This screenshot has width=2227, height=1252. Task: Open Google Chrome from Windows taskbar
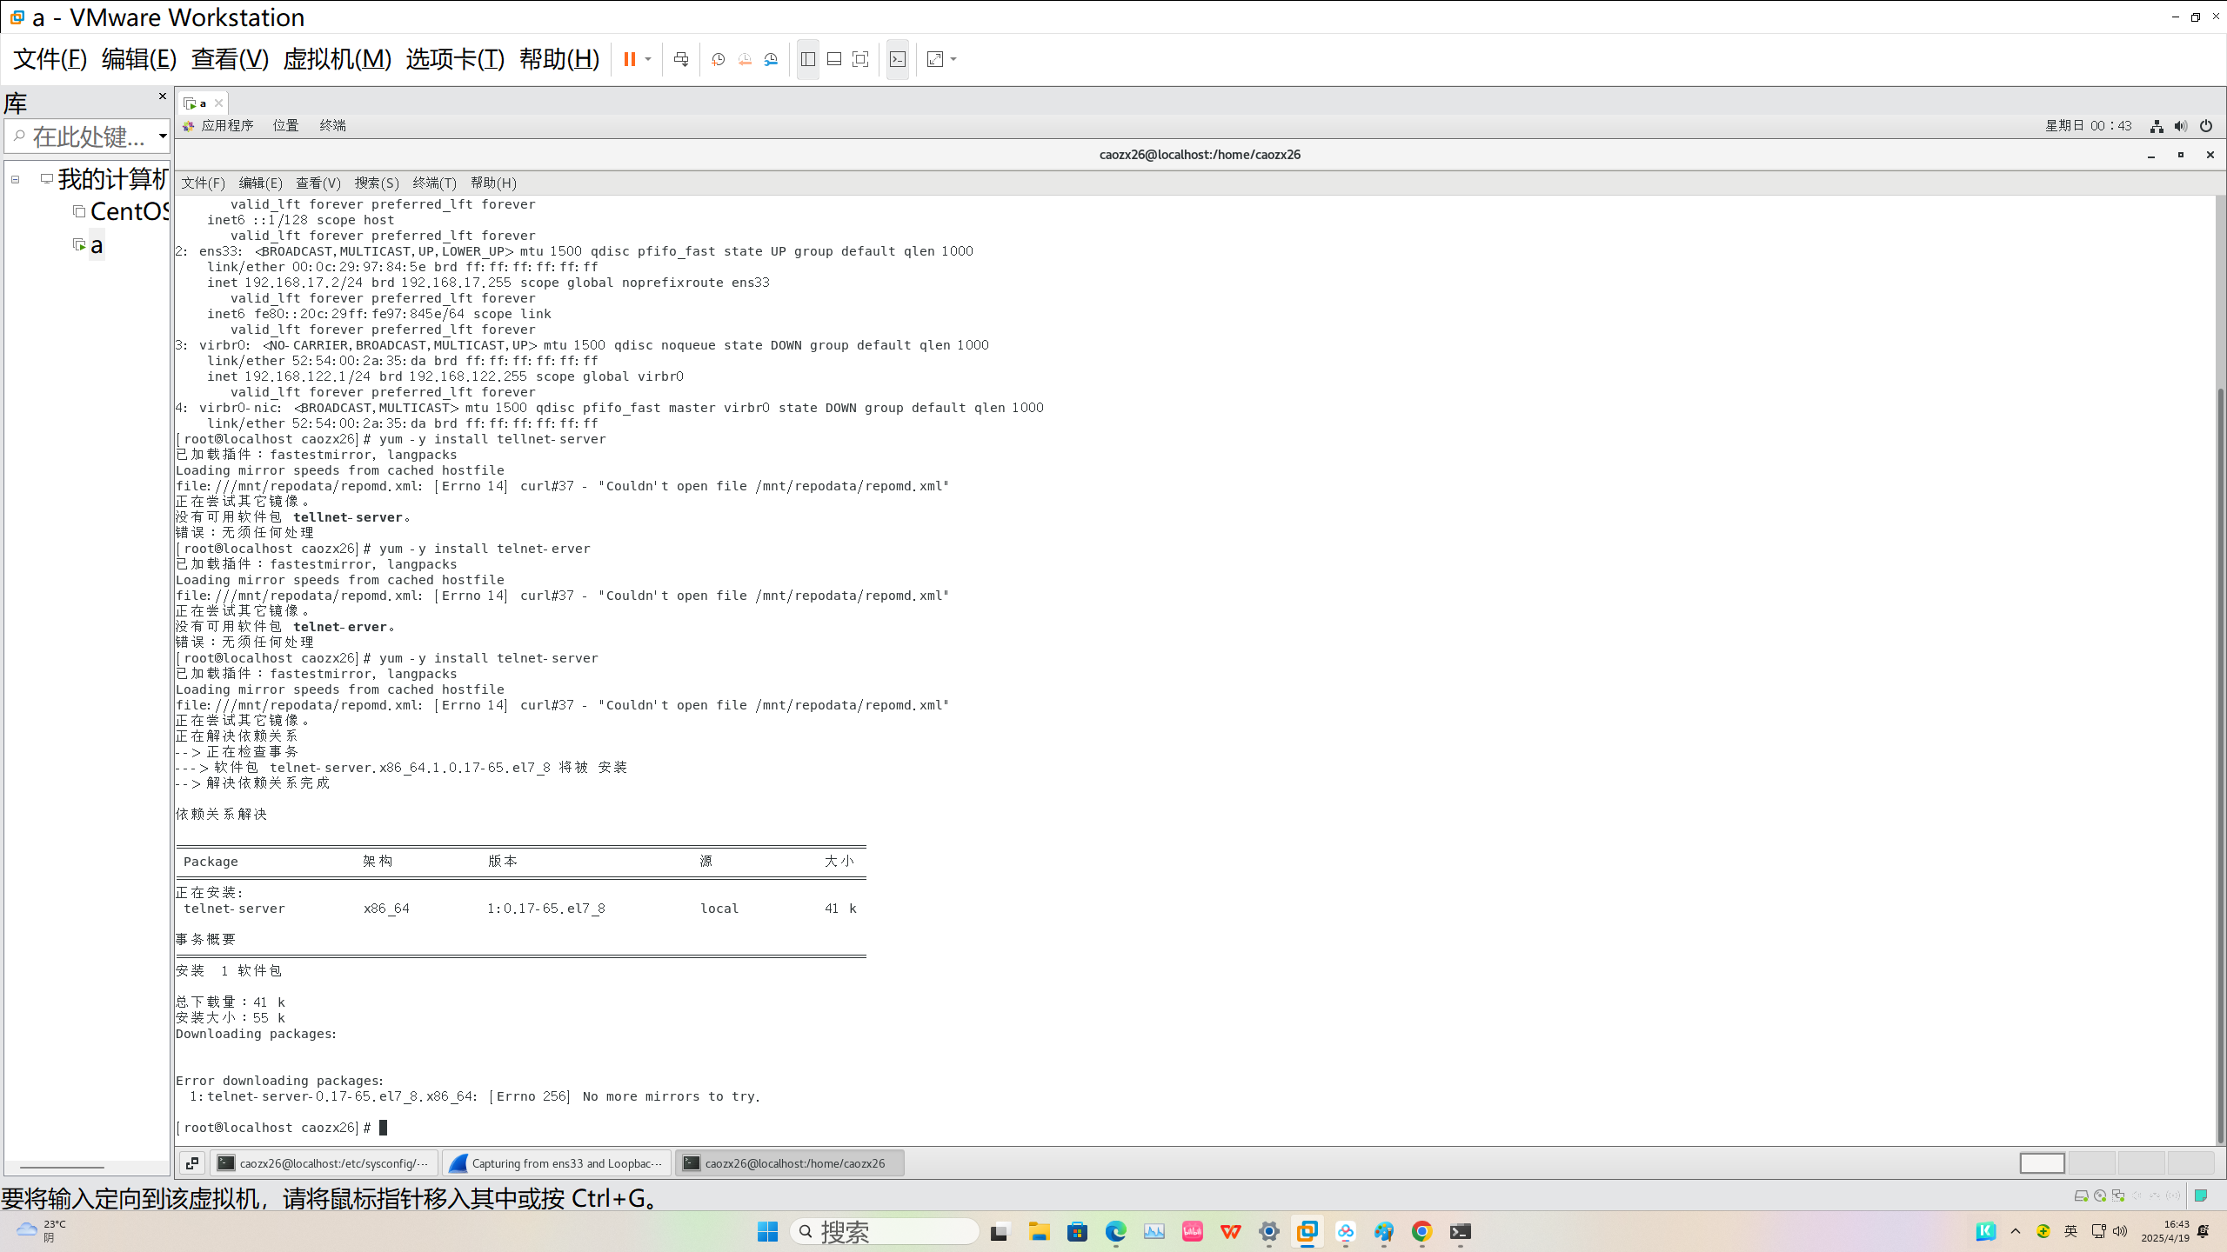coord(1421,1231)
